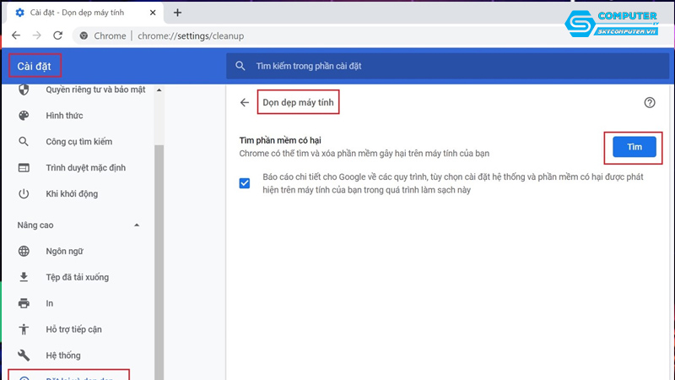Viewport: 675px width, 380px height.
Task: Click the printer icon for In
Action: (24, 303)
